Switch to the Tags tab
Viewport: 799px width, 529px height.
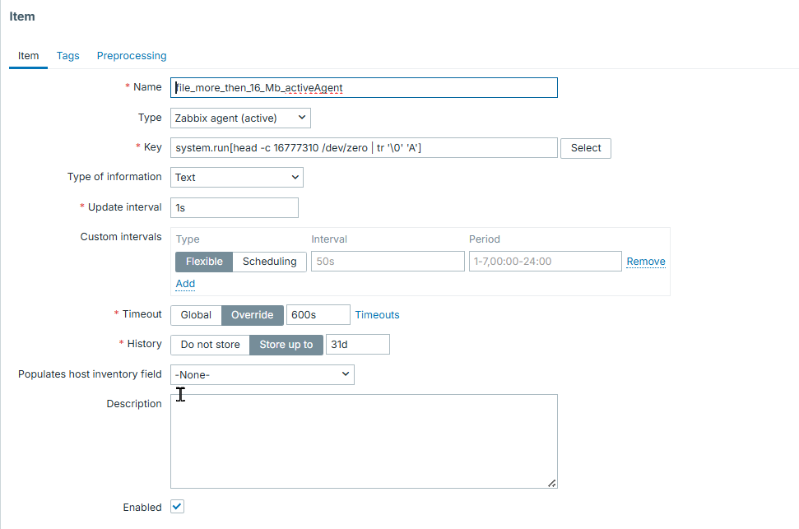click(x=67, y=56)
